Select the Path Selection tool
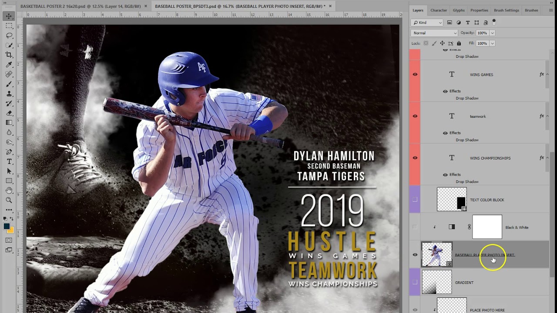Image resolution: width=557 pixels, height=313 pixels. [x=9, y=171]
